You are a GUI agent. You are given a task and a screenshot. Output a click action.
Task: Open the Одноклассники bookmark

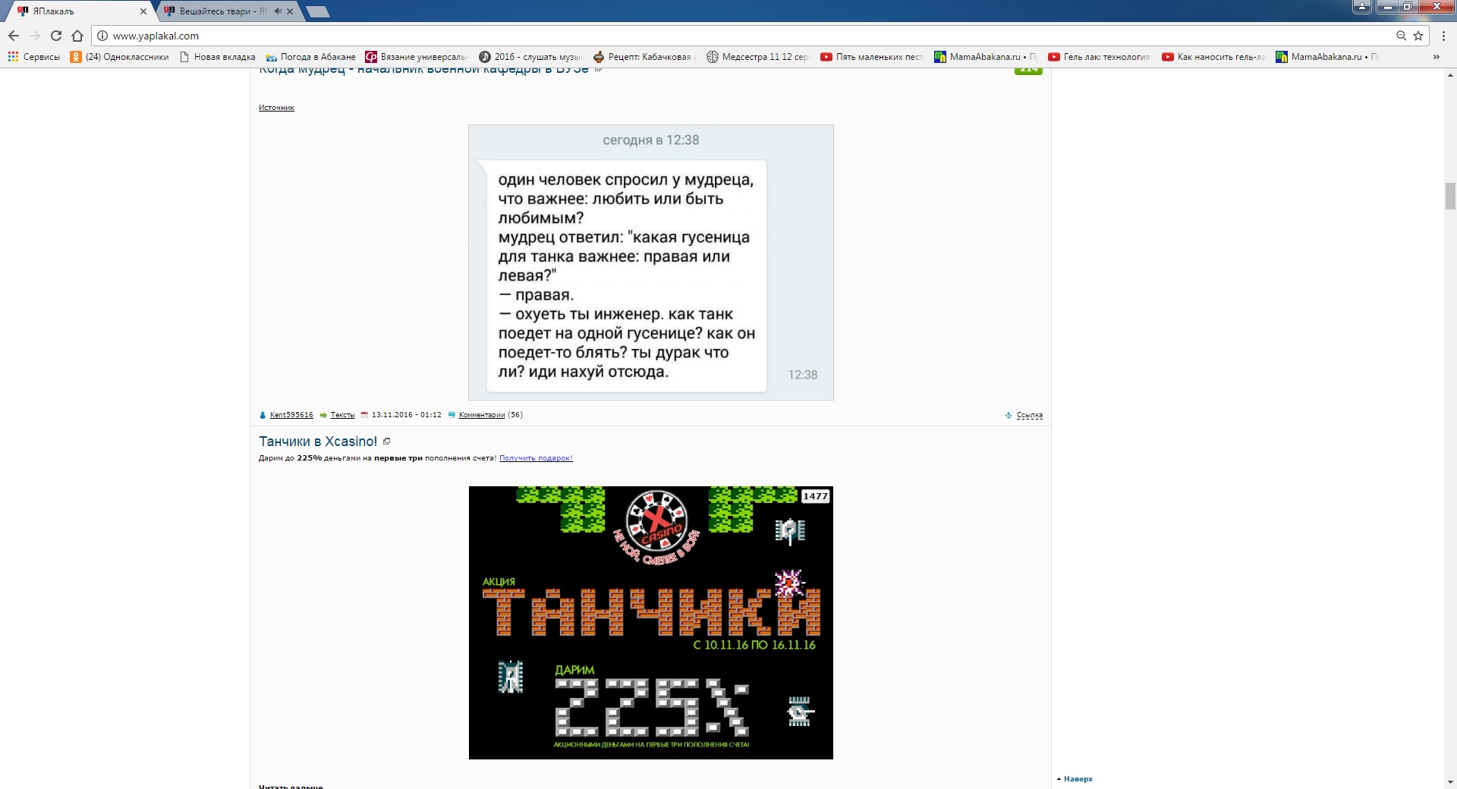[120, 57]
